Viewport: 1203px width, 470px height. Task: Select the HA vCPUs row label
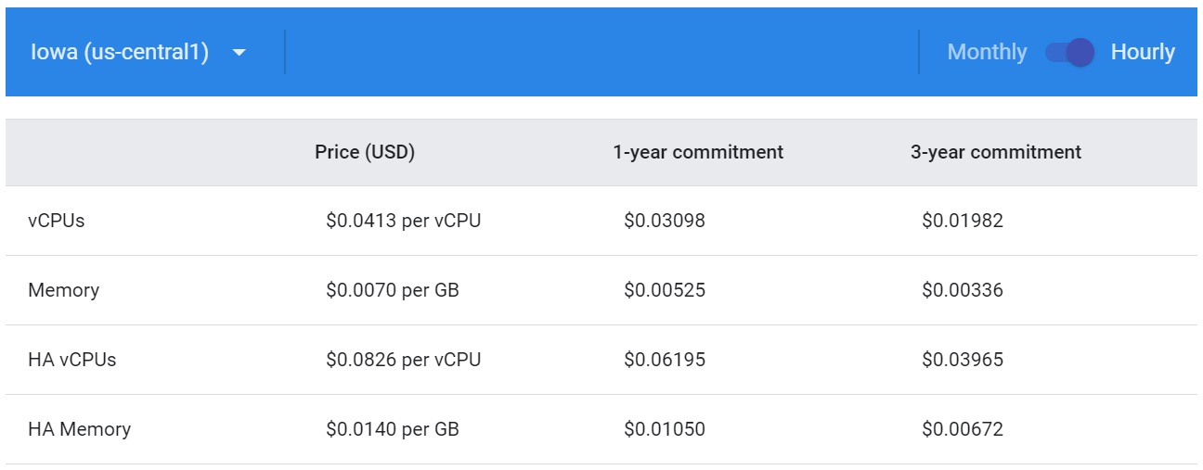coord(72,360)
